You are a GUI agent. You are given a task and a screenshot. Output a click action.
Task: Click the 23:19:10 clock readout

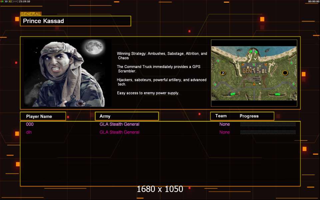[24, 1]
